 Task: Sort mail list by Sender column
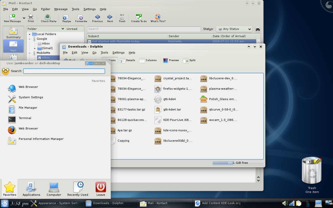[x=189, y=36]
